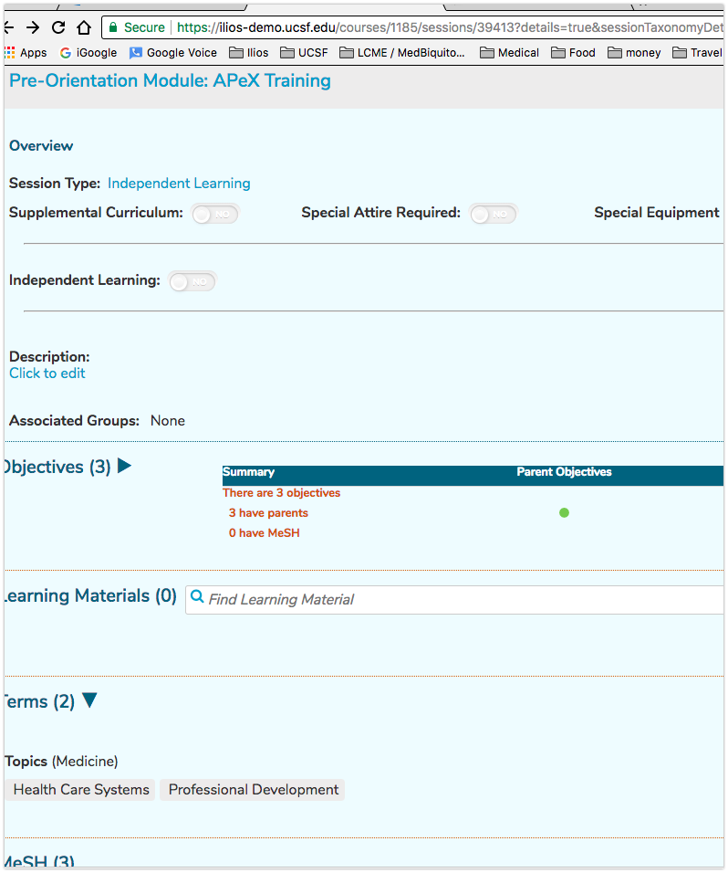Screen dimensions: 728x873
Task: Open the money bookmarks folder
Action: [x=635, y=53]
